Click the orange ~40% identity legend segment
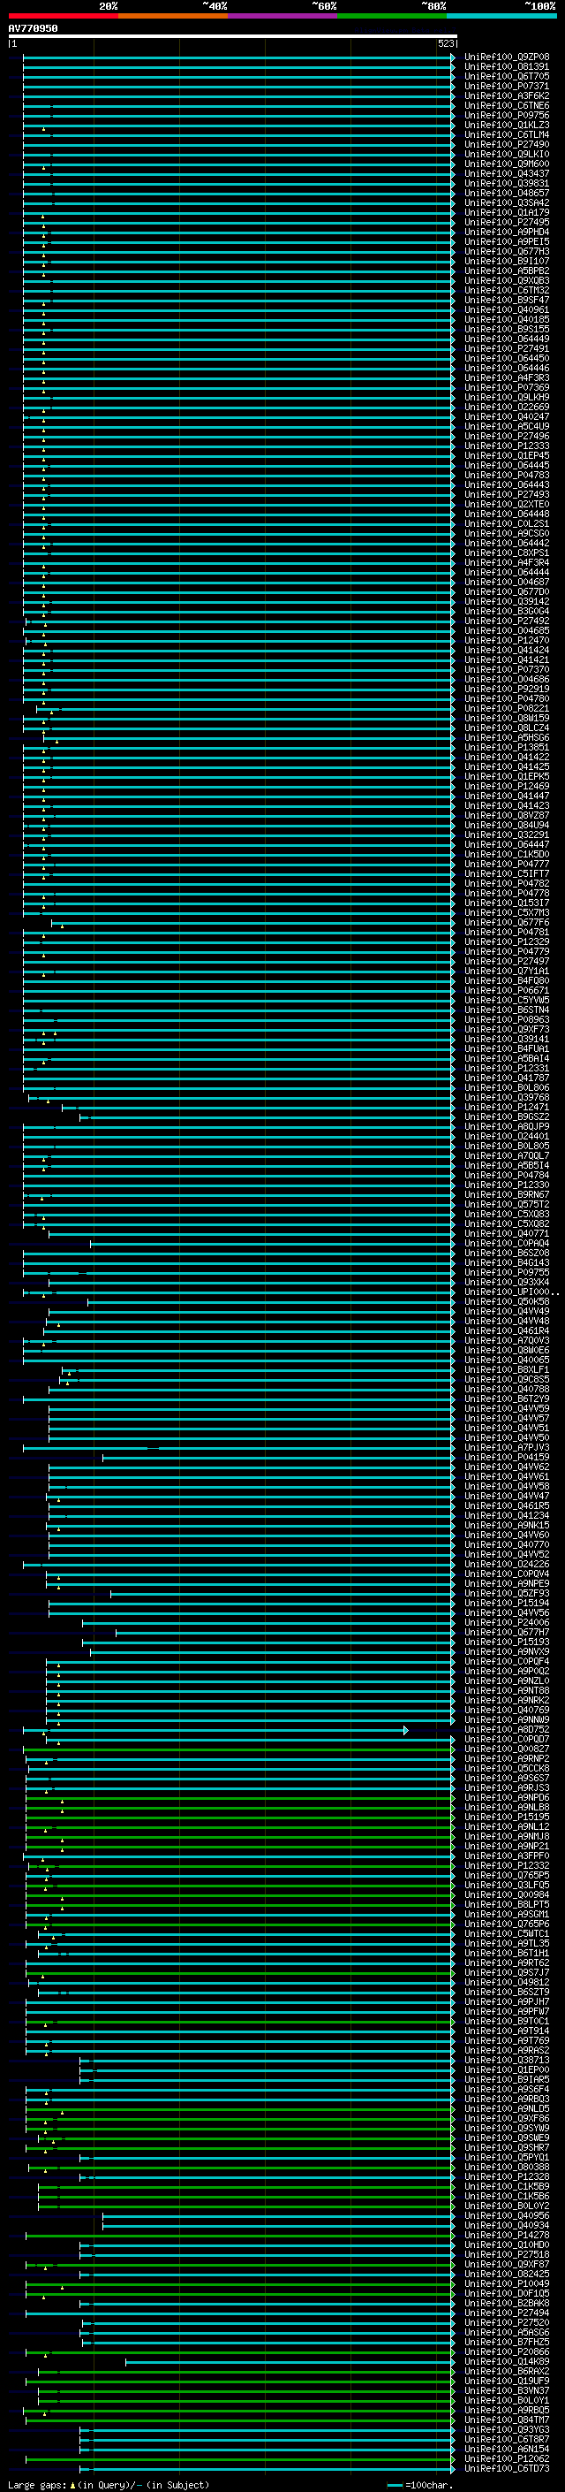This screenshot has height=2492, width=565. pyautogui.click(x=173, y=16)
